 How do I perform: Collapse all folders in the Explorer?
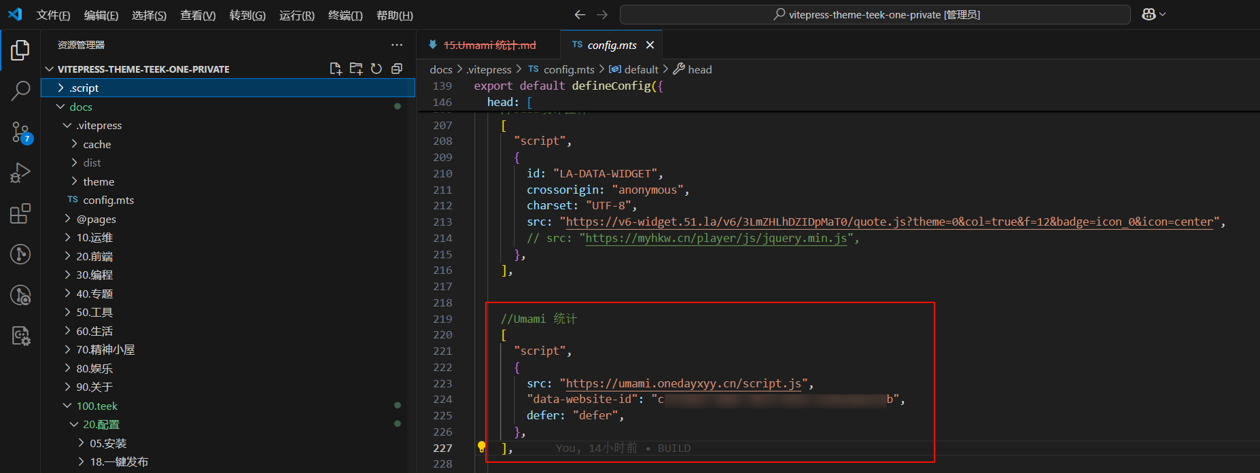click(397, 69)
